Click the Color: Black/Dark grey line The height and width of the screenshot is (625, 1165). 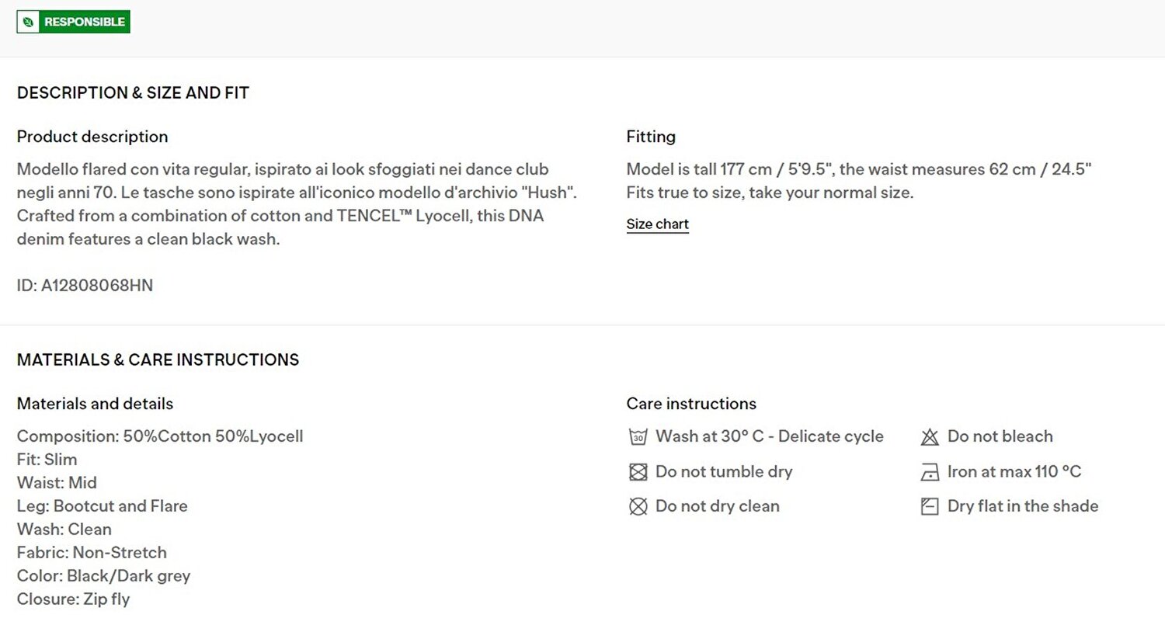click(x=103, y=576)
